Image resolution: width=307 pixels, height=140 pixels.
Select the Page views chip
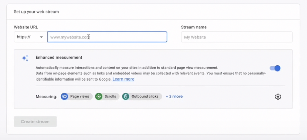(77, 96)
